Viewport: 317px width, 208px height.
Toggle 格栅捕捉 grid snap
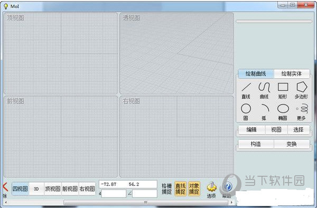tap(166, 188)
